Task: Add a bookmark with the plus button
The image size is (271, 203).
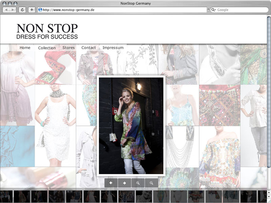Action: (32, 10)
